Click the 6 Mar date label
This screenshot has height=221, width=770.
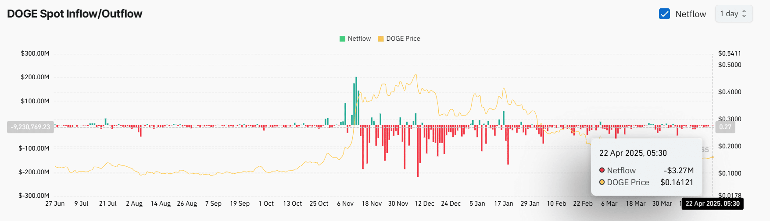[609, 203]
